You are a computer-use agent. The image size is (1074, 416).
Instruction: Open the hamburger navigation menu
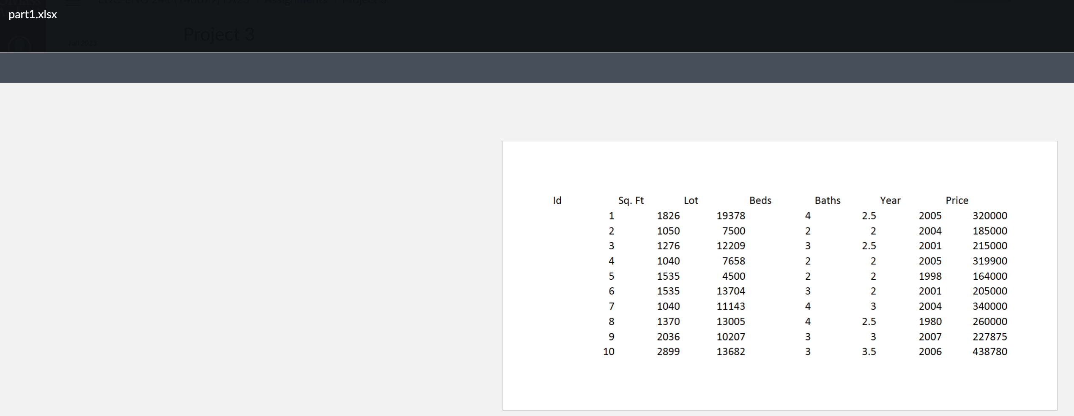73,2
